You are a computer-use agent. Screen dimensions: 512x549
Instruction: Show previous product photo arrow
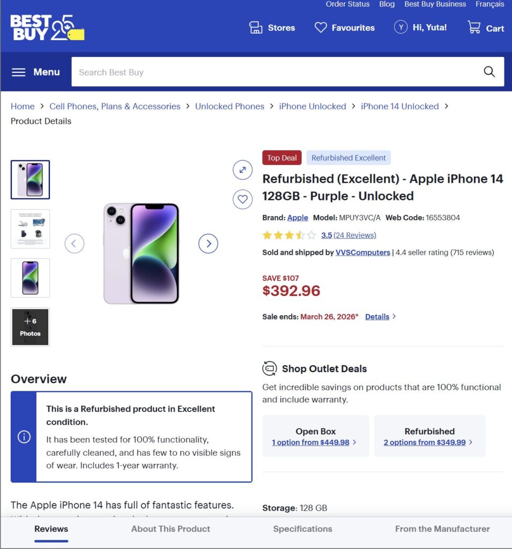(x=74, y=243)
